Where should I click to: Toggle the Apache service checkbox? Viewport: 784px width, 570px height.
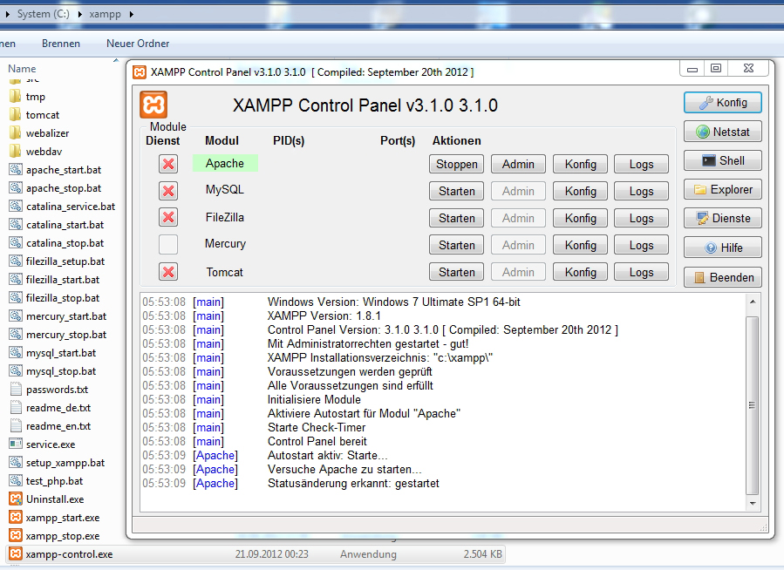(168, 164)
